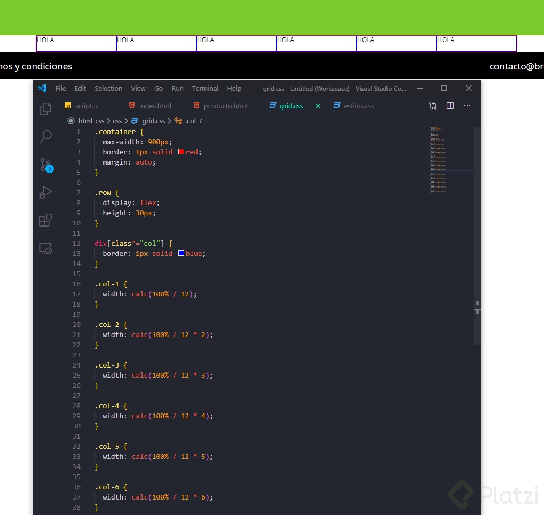Open the css breadcrumb dropdown

click(117, 121)
